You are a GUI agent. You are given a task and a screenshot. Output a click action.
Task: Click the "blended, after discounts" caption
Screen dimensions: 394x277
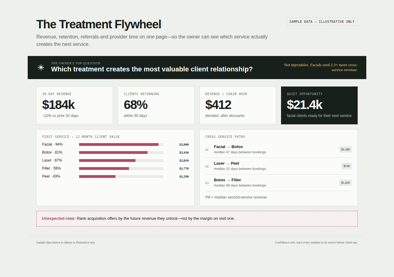coord(225,116)
